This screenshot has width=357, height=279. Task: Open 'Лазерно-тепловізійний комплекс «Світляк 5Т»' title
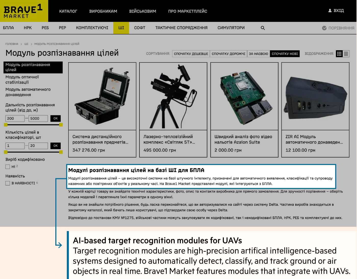169,139
